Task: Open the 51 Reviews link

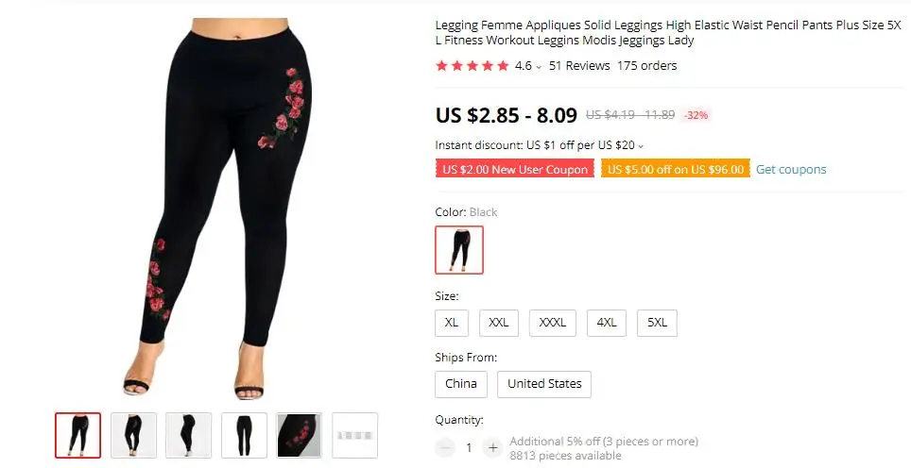Action: 579,65
